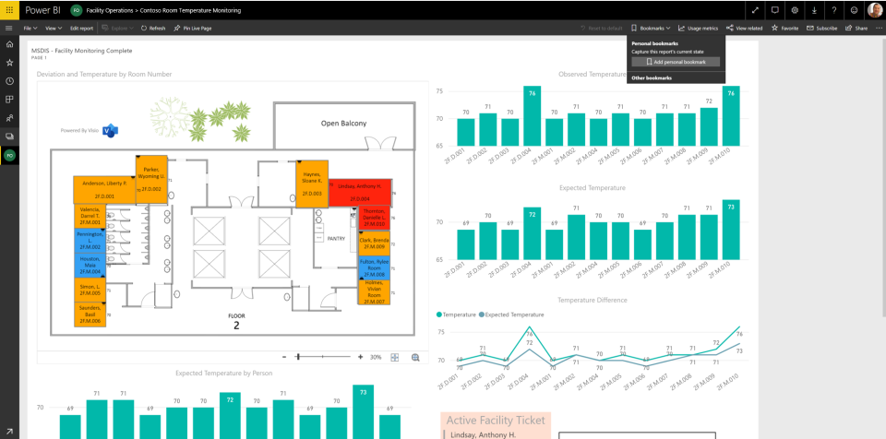Viewport: 886px width, 439px height.
Task: Open the File menu dropdown
Action: point(30,28)
